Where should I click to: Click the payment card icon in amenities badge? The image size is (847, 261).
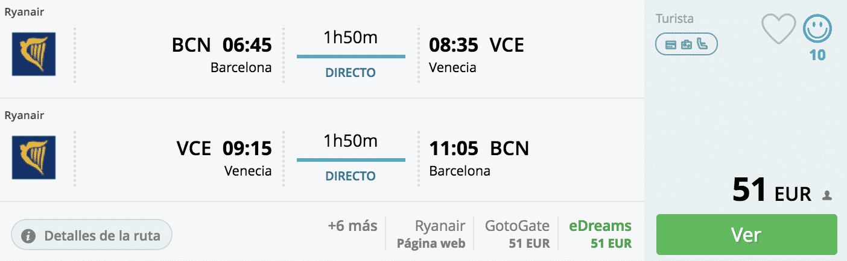(x=671, y=44)
